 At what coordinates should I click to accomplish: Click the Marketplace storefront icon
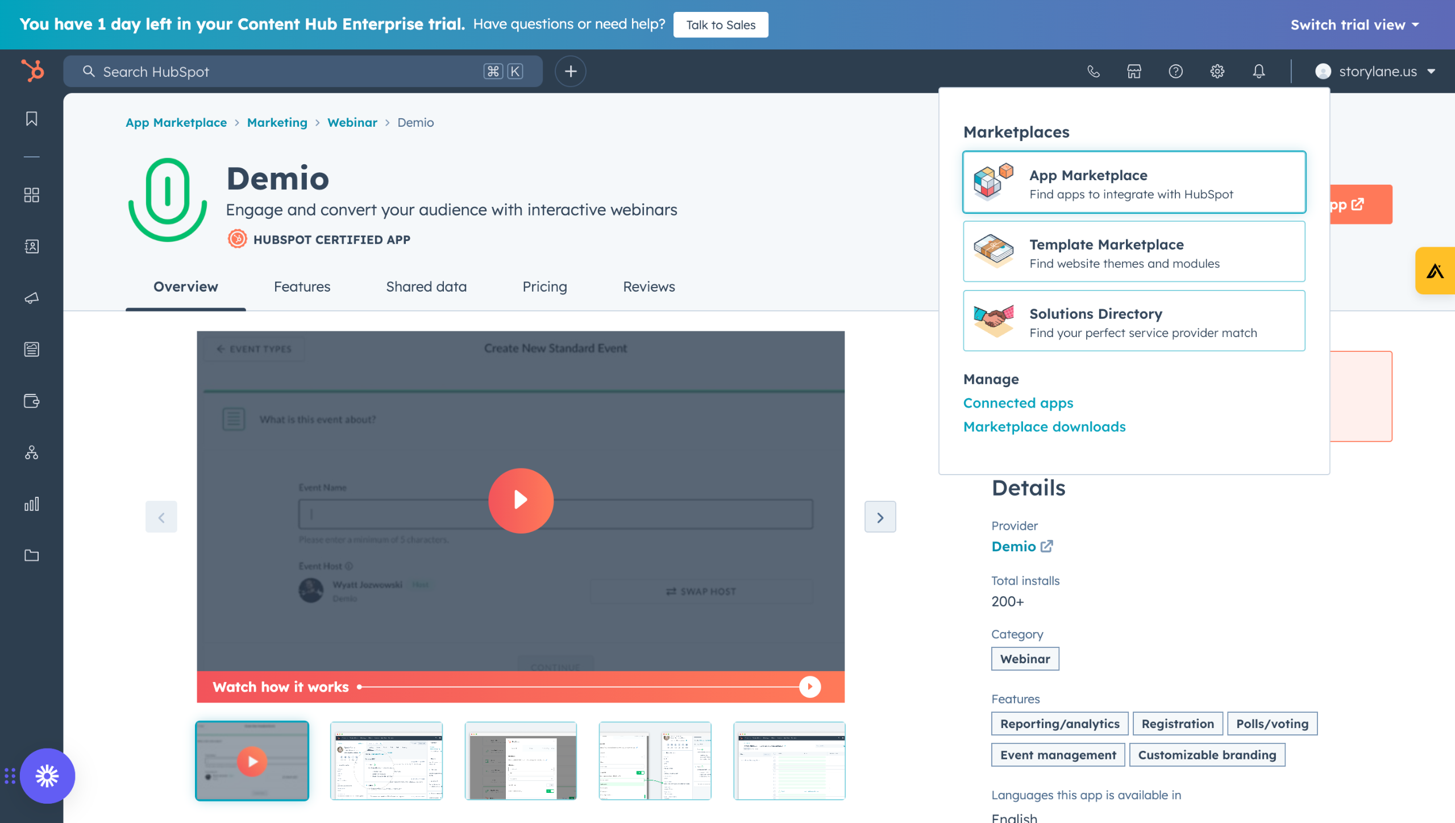coord(1134,71)
